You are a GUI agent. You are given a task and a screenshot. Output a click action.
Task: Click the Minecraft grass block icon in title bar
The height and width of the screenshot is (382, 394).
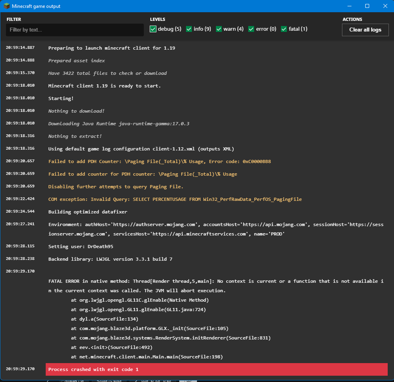tap(7, 6)
